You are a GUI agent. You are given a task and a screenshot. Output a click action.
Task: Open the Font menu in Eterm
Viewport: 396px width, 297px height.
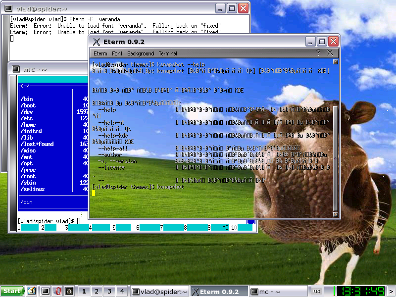[x=117, y=53]
